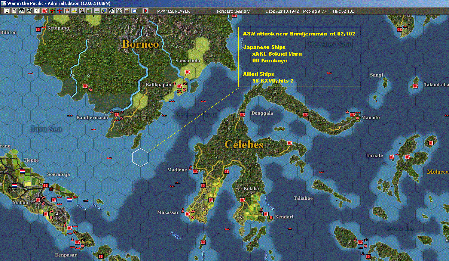This screenshot has height=261, width=449.
Task: Click the 'Hex: 62 102' status text
Action: (x=343, y=11)
